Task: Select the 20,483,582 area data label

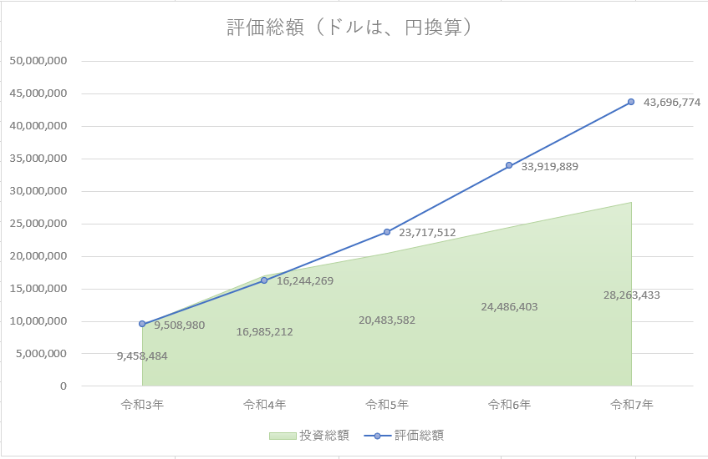Action: pyautogui.click(x=387, y=320)
